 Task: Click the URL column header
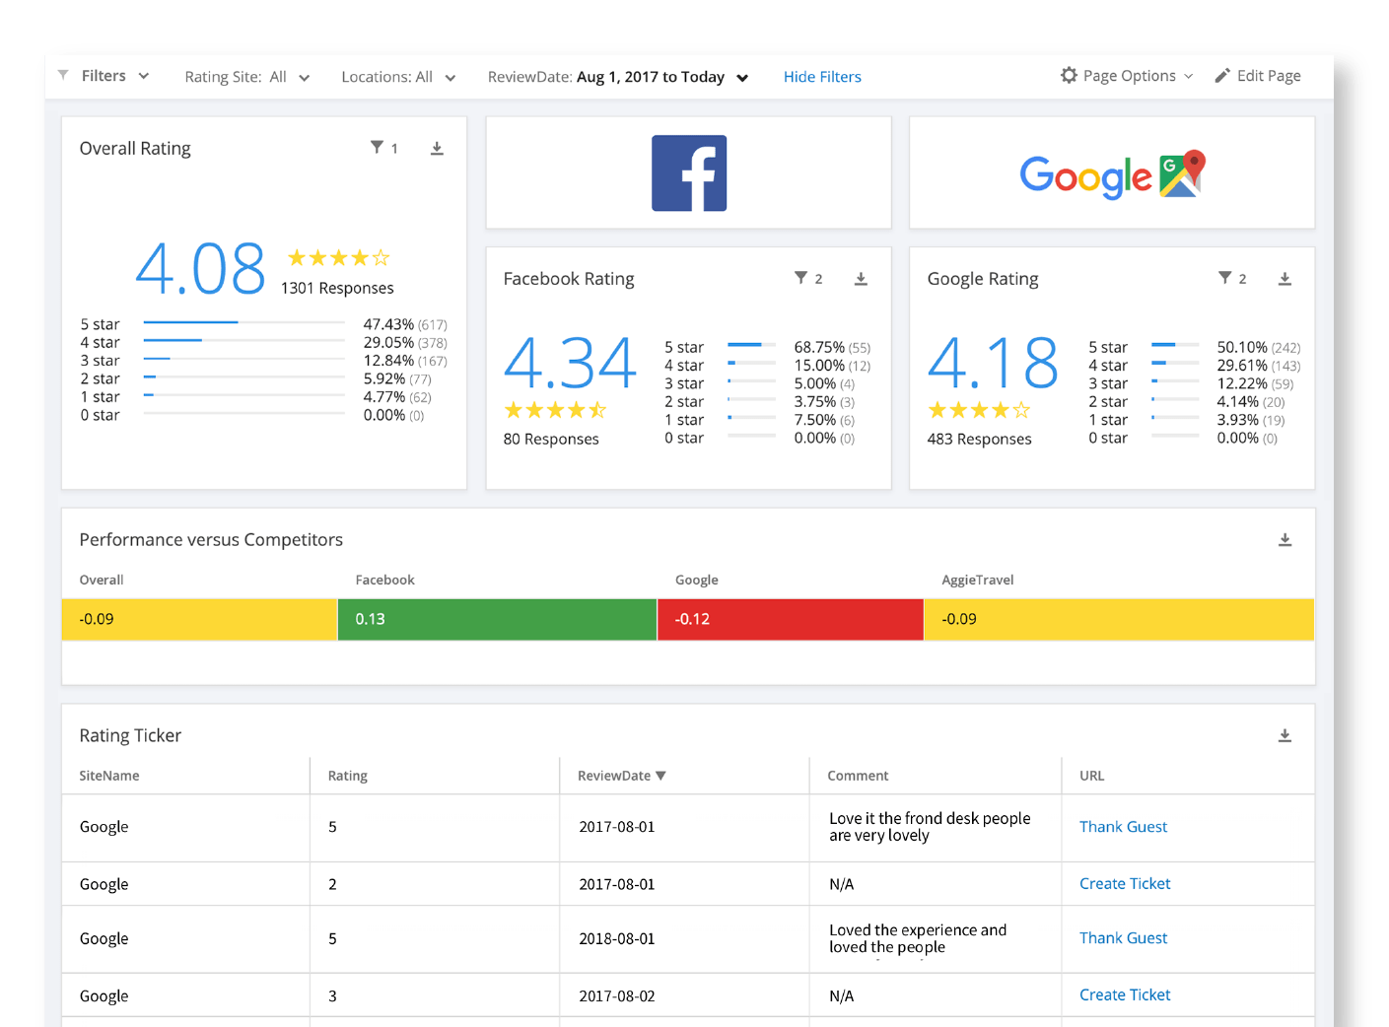click(1091, 776)
